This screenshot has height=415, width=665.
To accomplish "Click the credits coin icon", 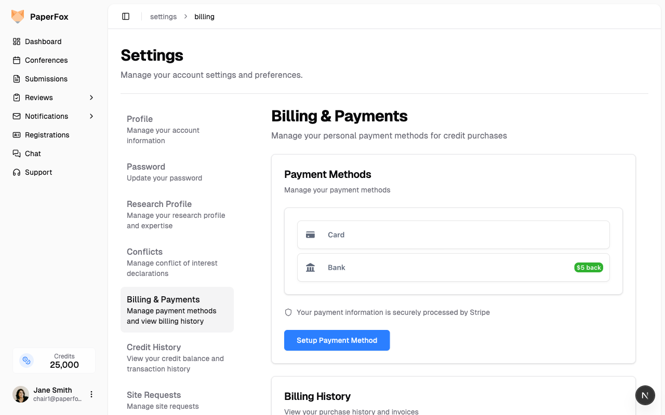I will 26,361.
